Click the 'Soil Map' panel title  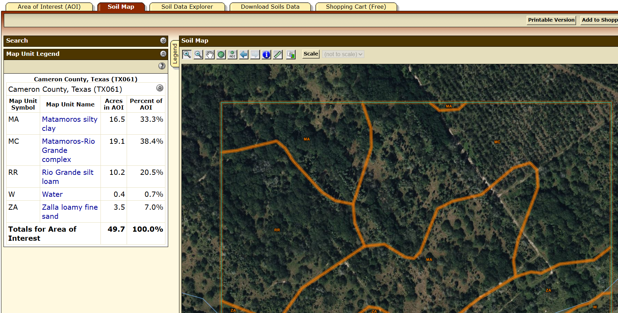[195, 40]
